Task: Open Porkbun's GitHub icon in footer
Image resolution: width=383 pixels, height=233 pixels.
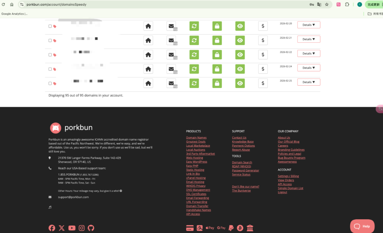Action: coord(91,228)
